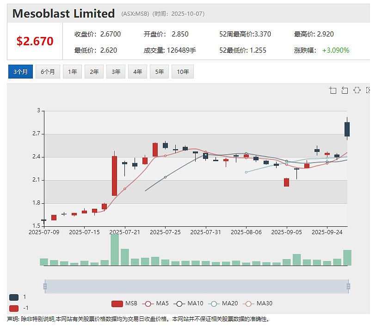
Task: Click the latest candlestick near 2.7
Action: pyautogui.click(x=347, y=129)
